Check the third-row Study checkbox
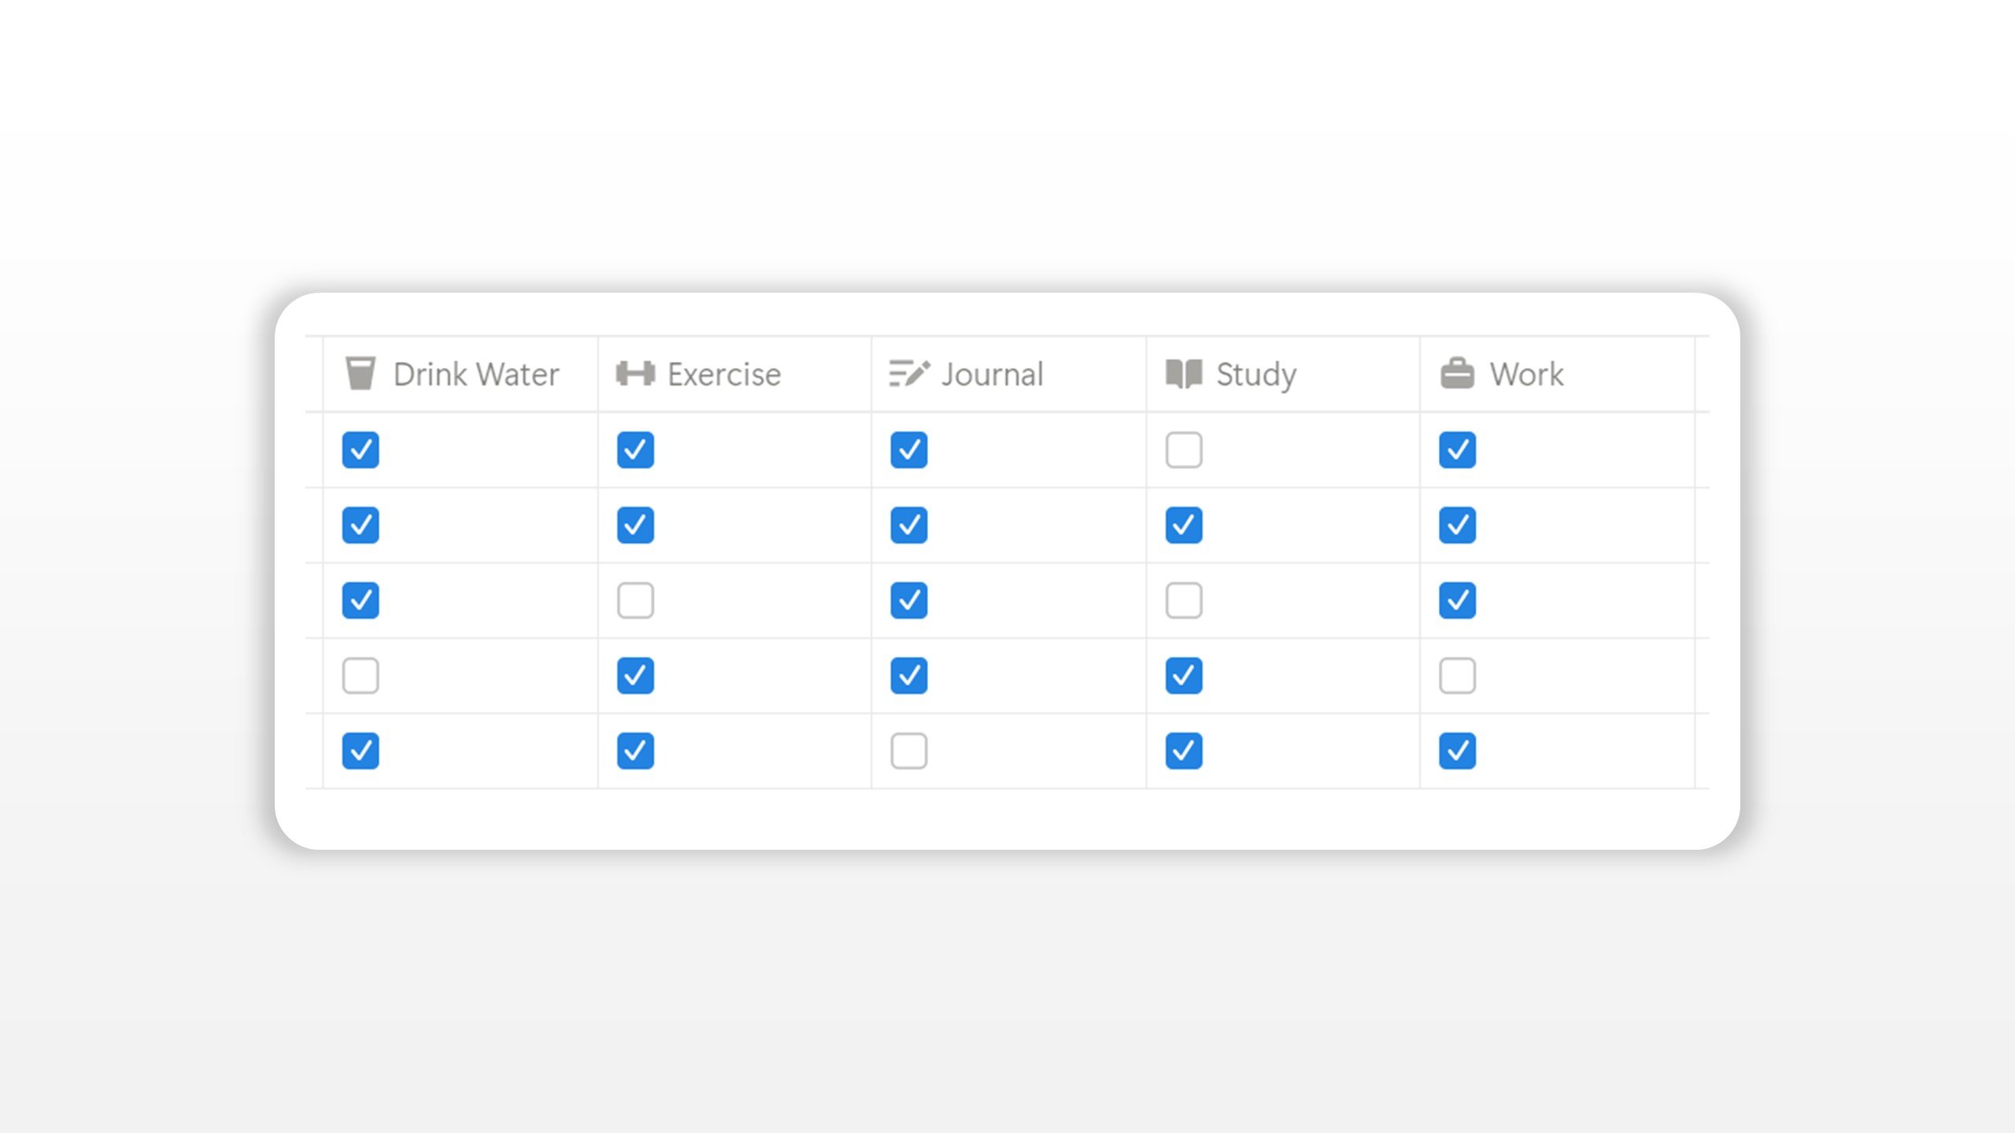This screenshot has height=1133, width=2015. coord(1183,600)
